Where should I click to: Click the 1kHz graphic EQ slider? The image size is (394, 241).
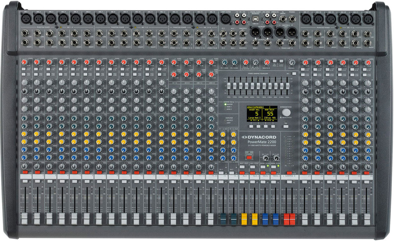click(258, 86)
